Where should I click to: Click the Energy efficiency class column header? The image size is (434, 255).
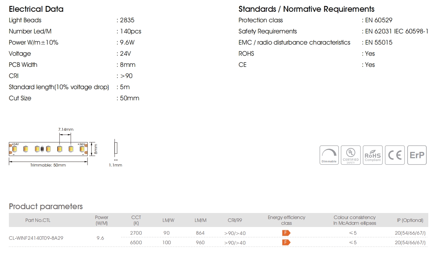tap(286, 220)
